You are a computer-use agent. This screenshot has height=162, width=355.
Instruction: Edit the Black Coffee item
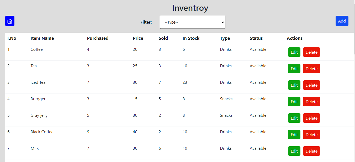(x=294, y=135)
